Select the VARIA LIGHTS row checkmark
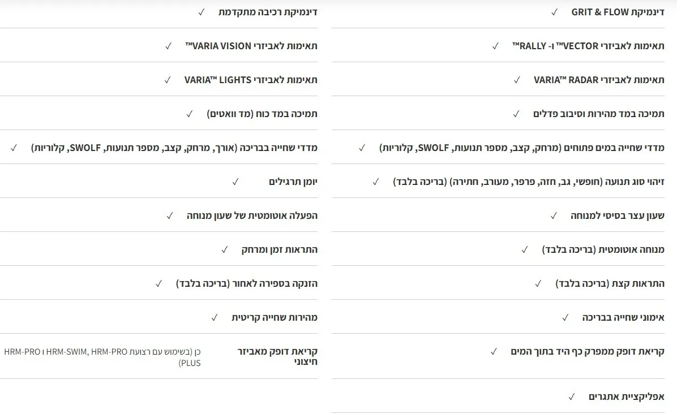This screenshot has height=418, width=677. (x=168, y=80)
